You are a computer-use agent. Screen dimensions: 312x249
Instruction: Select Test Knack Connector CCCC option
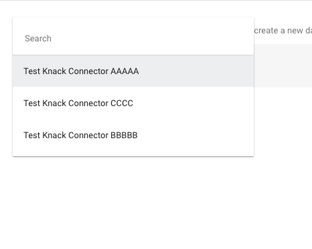point(133,103)
